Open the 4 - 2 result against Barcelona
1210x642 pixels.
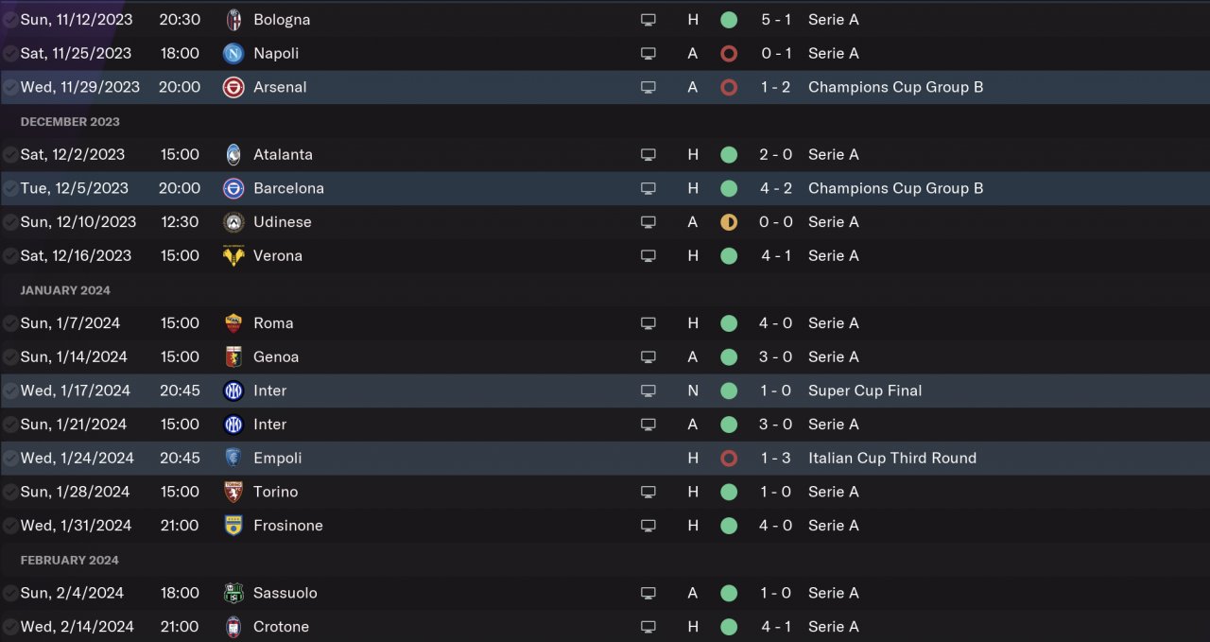click(776, 188)
